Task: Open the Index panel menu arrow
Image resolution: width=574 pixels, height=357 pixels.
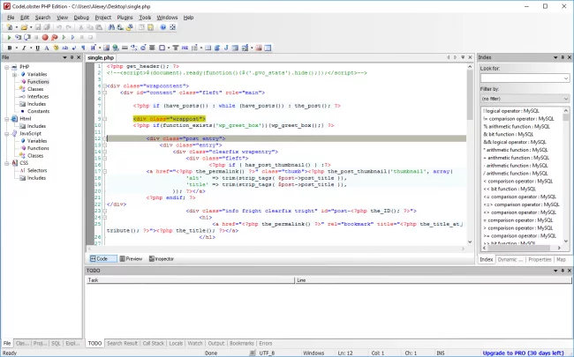Action: coord(555,57)
